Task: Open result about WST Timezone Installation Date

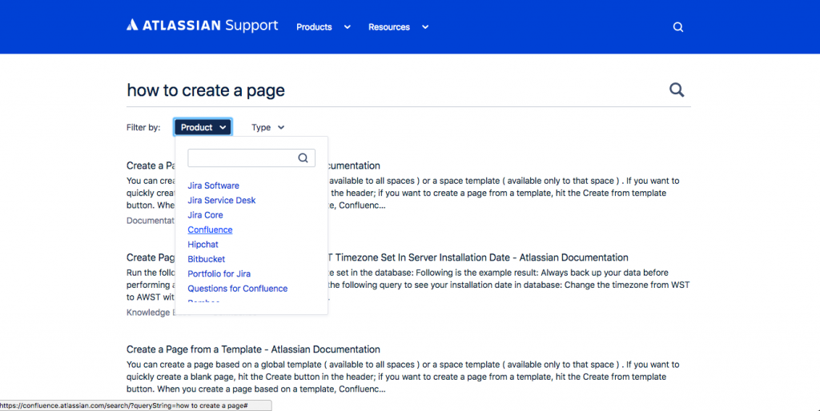Action: click(x=480, y=257)
